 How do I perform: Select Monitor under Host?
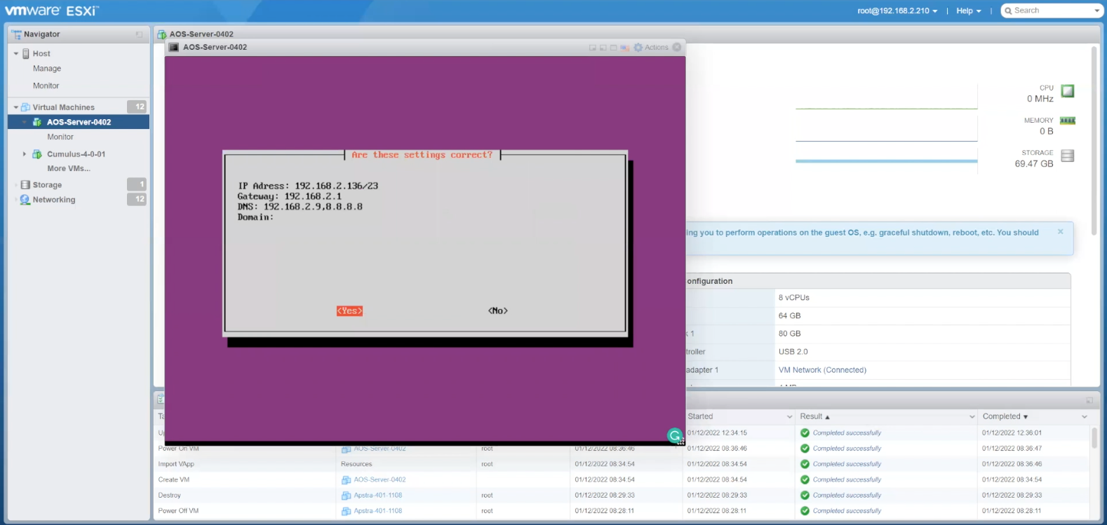pos(46,86)
